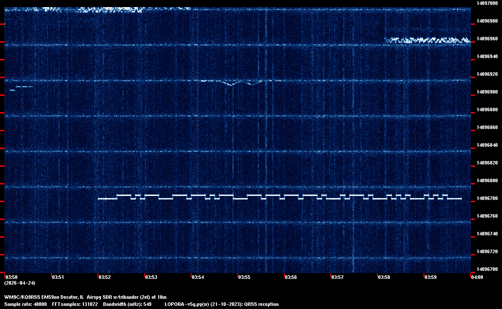Image resolution: width=502 pixels, height=309 pixels.
Task: Click the 04:00 time label at right end
Action: (477, 277)
